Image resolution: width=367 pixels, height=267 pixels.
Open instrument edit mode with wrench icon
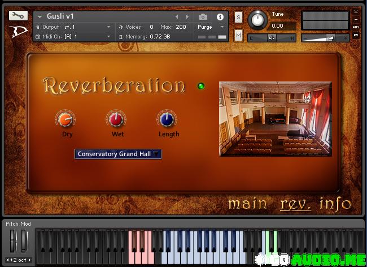[x=18, y=16]
